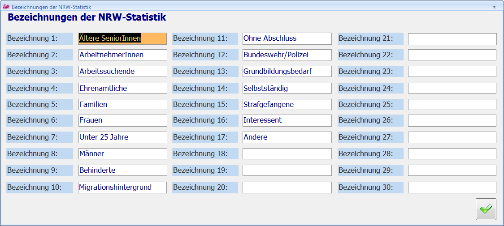This screenshot has width=504, height=226.
Task: Click the 'Grundbildungsbedarf' text field
Action: pos(287,72)
